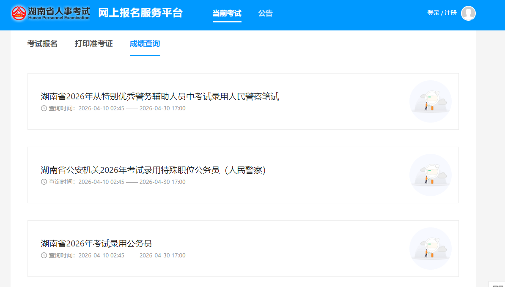Select the 考试报名 tab
Viewport: 505px width, 287px height.
42,44
